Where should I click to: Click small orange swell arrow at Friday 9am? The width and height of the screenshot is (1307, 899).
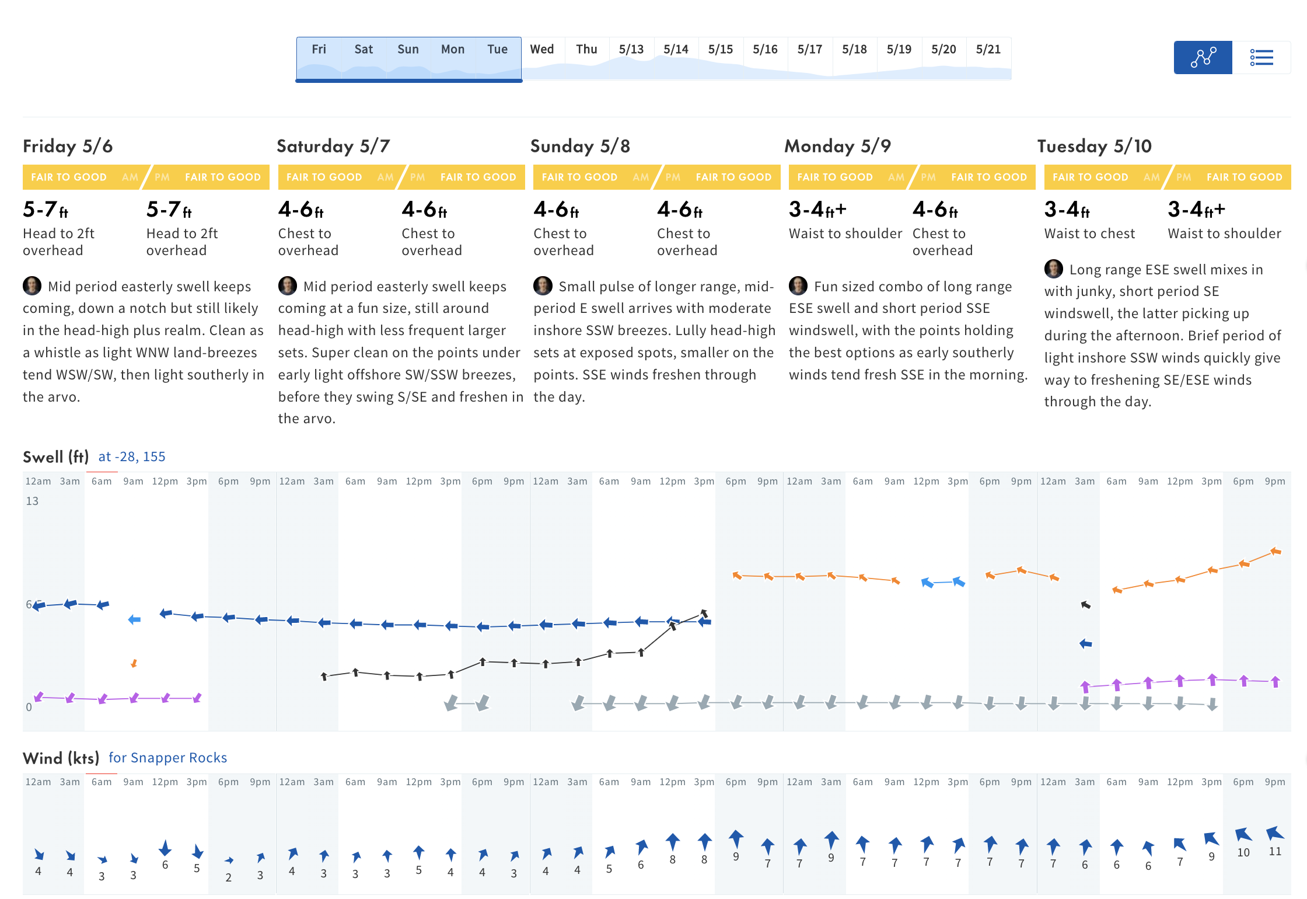tap(134, 663)
